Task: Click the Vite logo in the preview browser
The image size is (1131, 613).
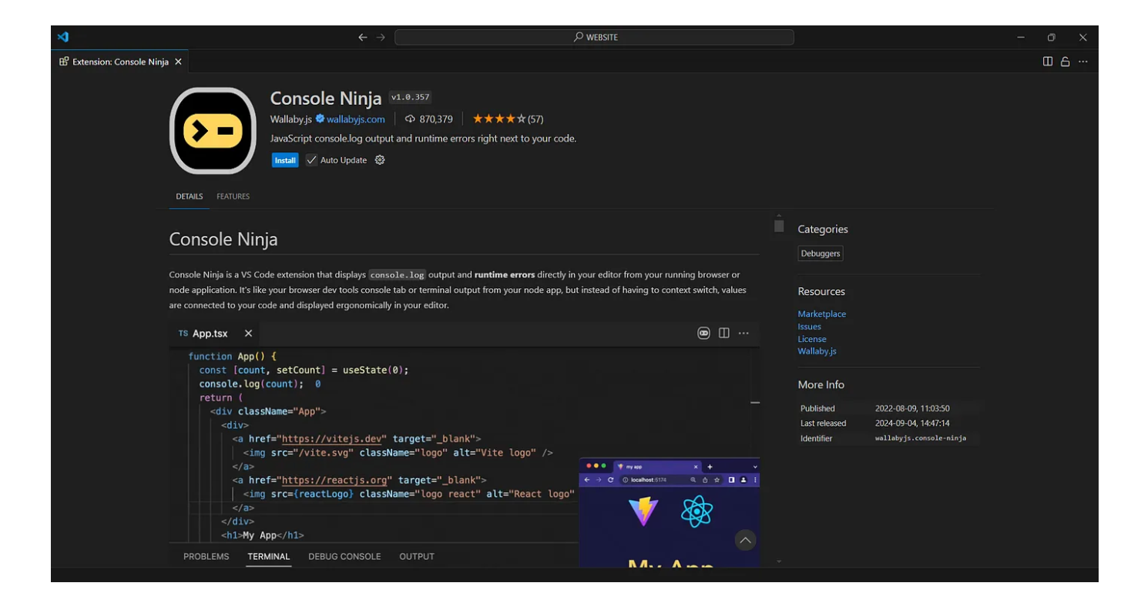Action: (643, 511)
